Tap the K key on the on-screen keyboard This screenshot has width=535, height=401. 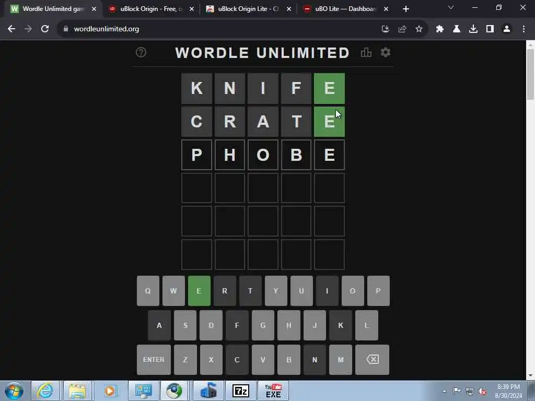[341, 325]
